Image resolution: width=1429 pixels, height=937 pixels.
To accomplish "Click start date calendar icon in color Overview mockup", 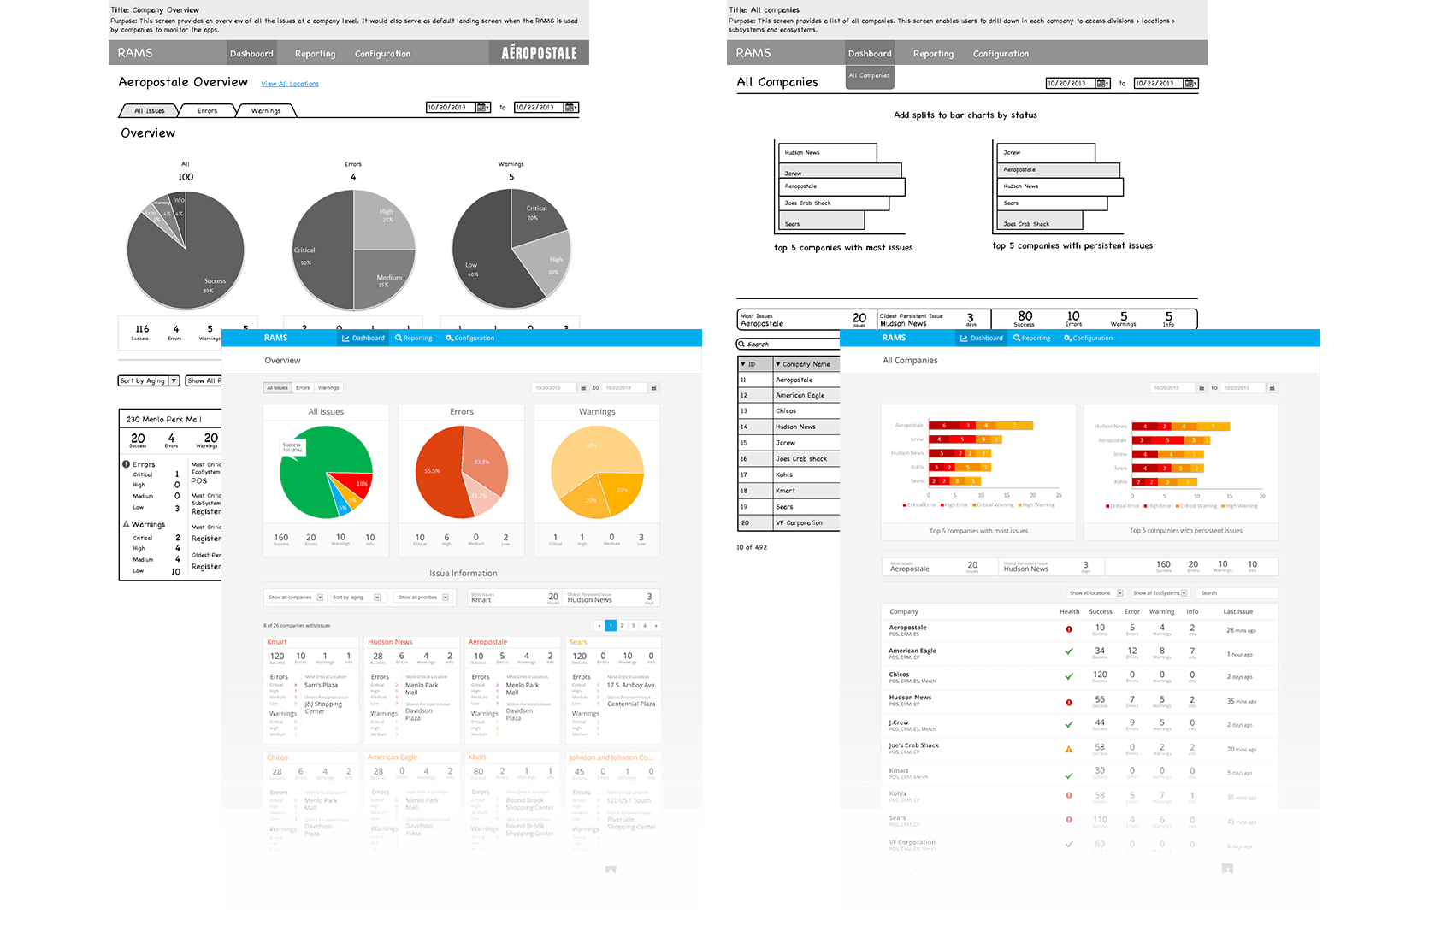I will coord(583,388).
